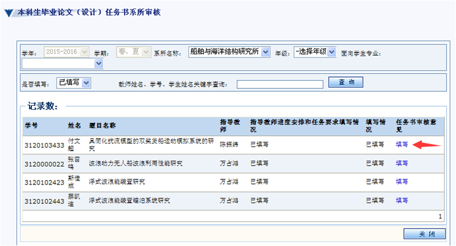This screenshot has height=246, width=456.
Task: Open 填写 link for student 3120103433
Action: [402, 144]
